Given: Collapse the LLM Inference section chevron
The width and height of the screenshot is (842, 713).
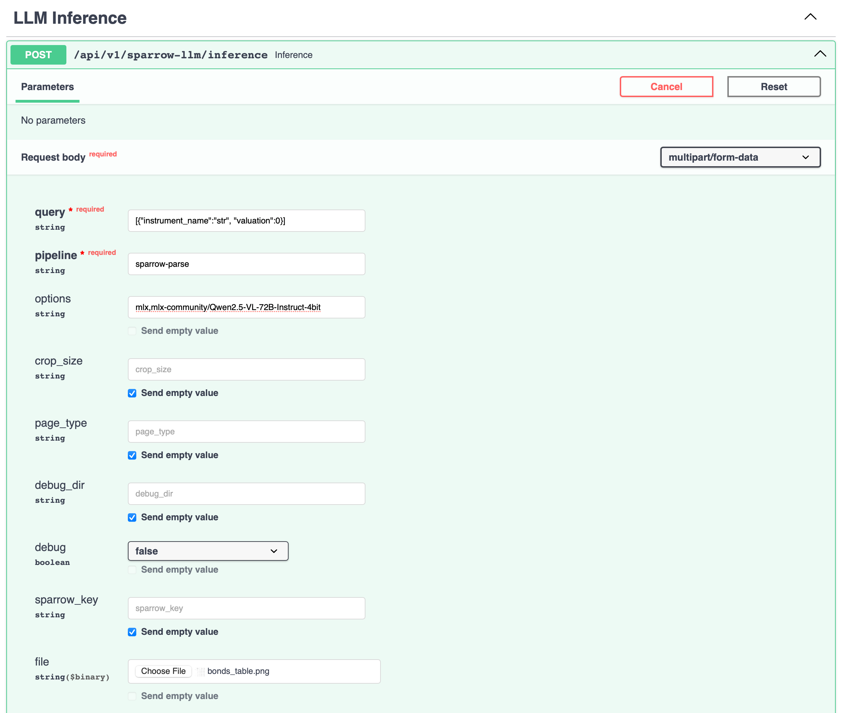Looking at the screenshot, I should click(810, 17).
